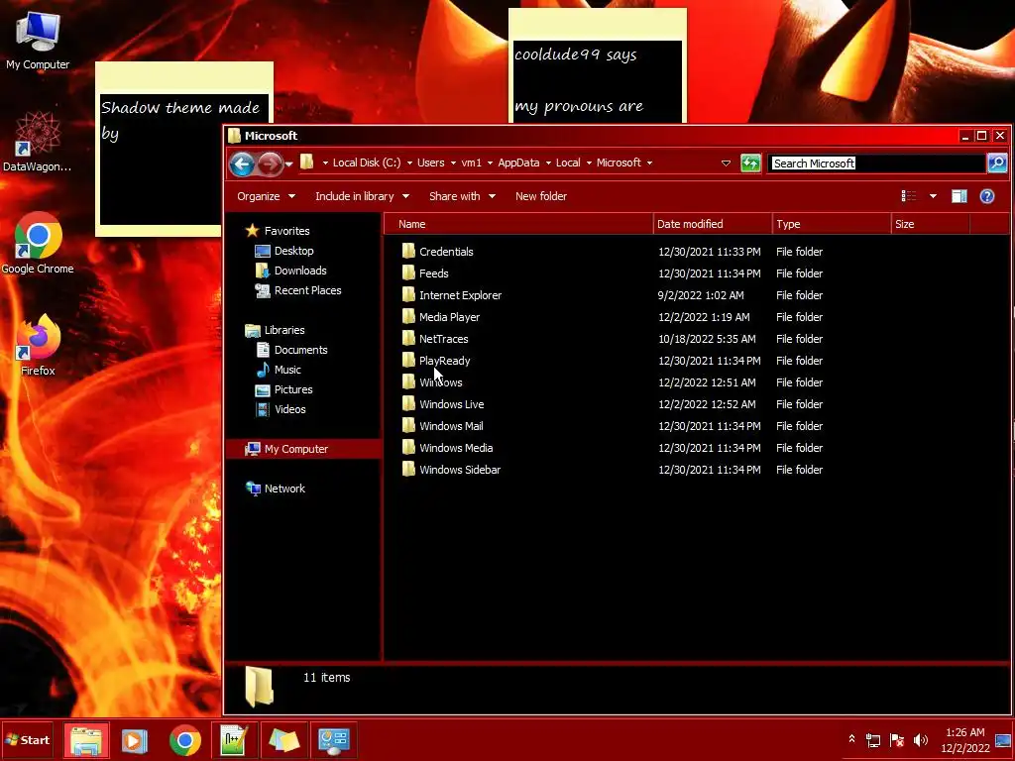Viewport: 1015px width, 761px height.
Task: Open Explorer help icon
Action: click(x=986, y=196)
